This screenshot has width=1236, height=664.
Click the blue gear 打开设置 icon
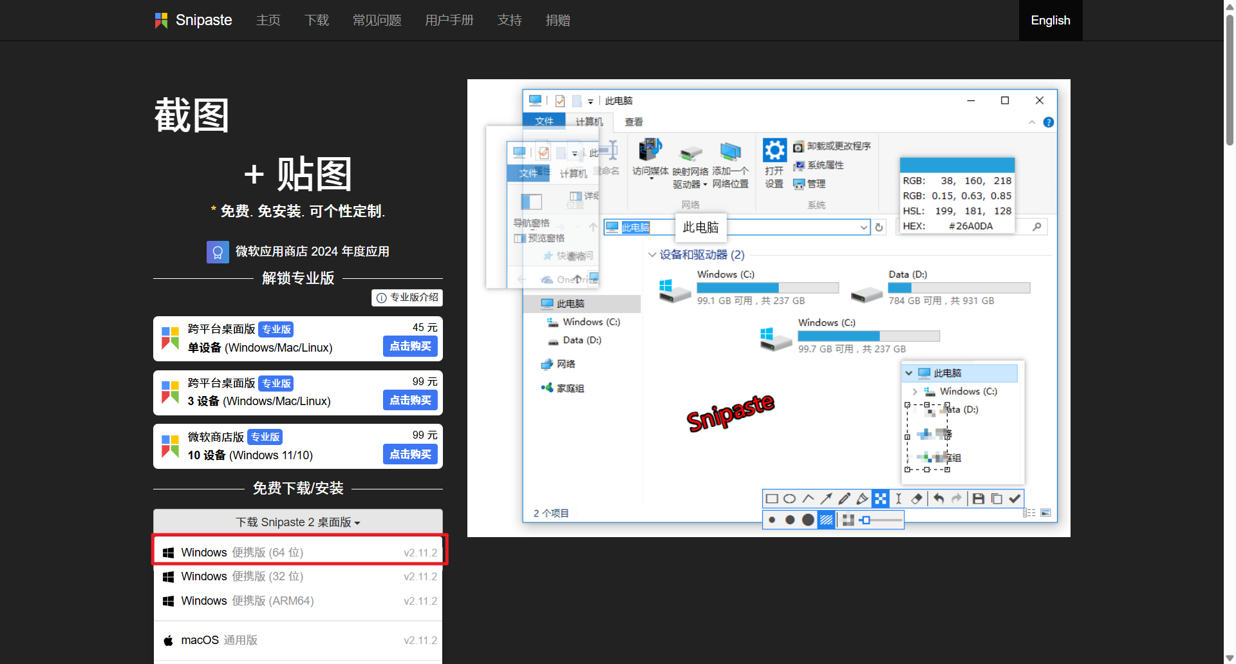pyautogui.click(x=774, y=151)
